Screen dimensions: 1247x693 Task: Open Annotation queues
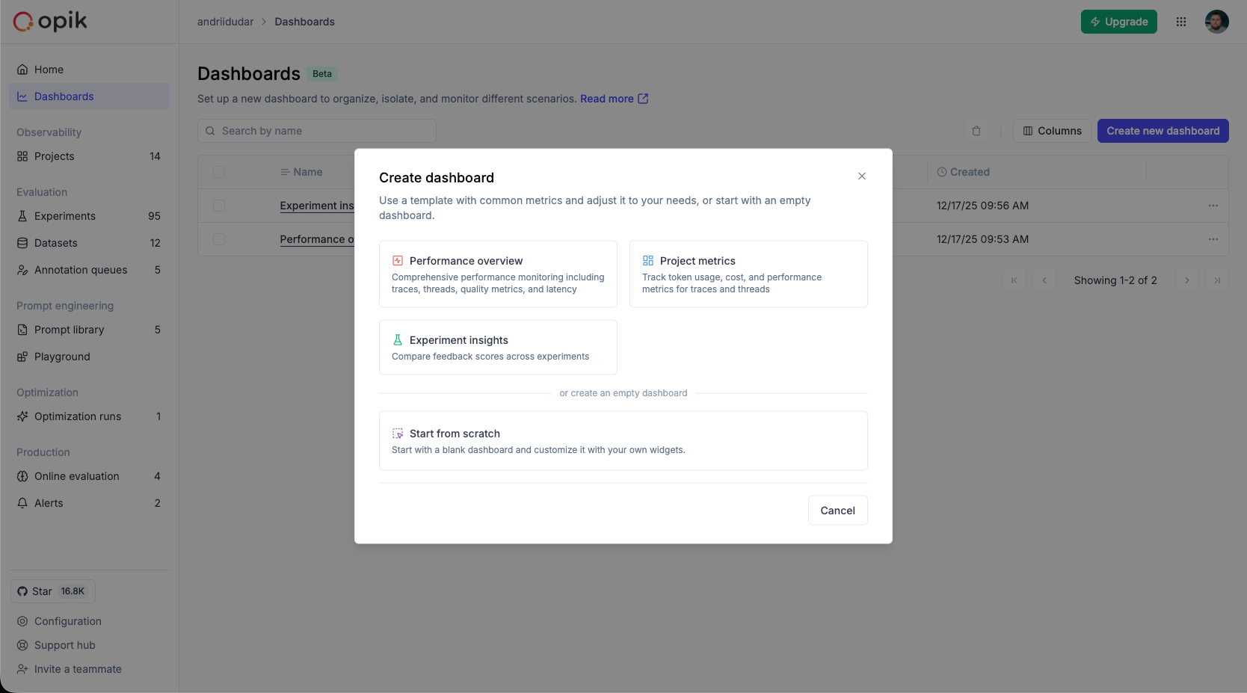tap(81, 270)
